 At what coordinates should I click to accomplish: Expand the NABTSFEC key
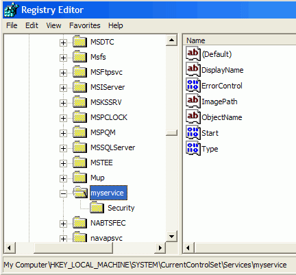(x=63, y=224)
